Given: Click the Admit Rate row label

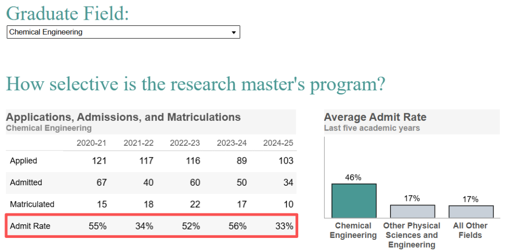Looking at the screenshot, I should click(30, 226).
